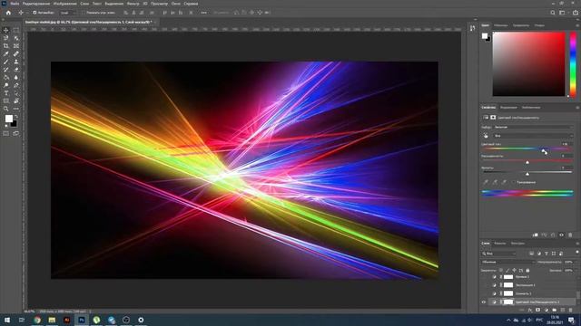581x326 pixels.
Task: Add a layer mask in Layers panel
Action: coord(538,310)
